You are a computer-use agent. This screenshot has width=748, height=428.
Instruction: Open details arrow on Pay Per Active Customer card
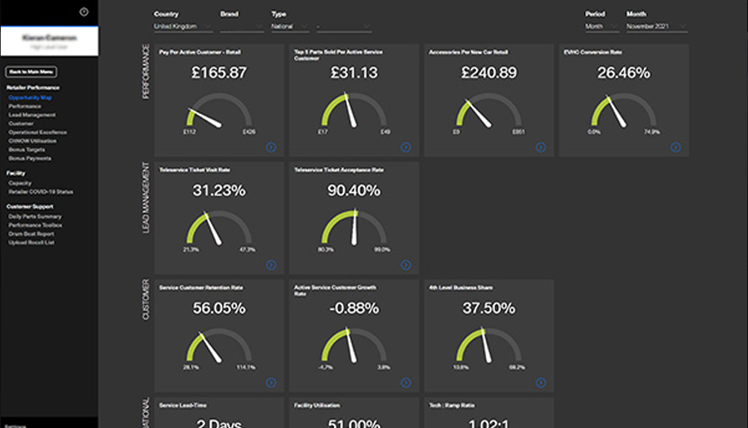click(x=271, y=147)
